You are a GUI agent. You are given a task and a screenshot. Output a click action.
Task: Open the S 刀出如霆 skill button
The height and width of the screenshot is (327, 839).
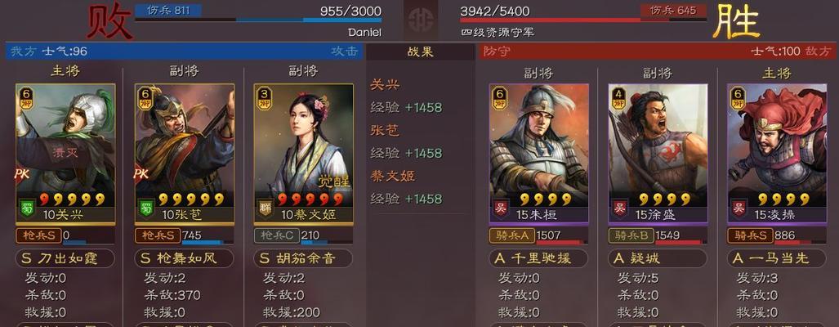tap(65, 258)
